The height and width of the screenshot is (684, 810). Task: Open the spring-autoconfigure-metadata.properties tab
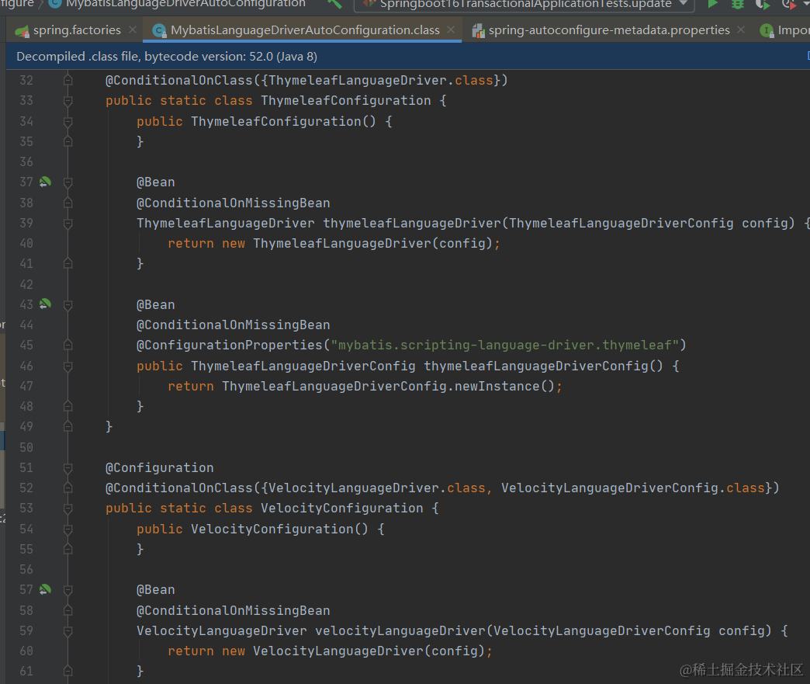[x=609, y=30]
